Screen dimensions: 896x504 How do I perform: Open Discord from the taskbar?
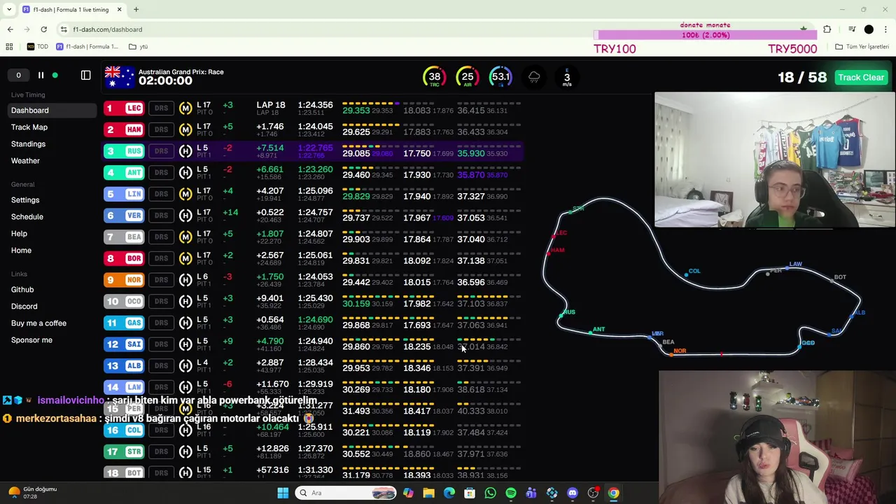coord(573,493)
